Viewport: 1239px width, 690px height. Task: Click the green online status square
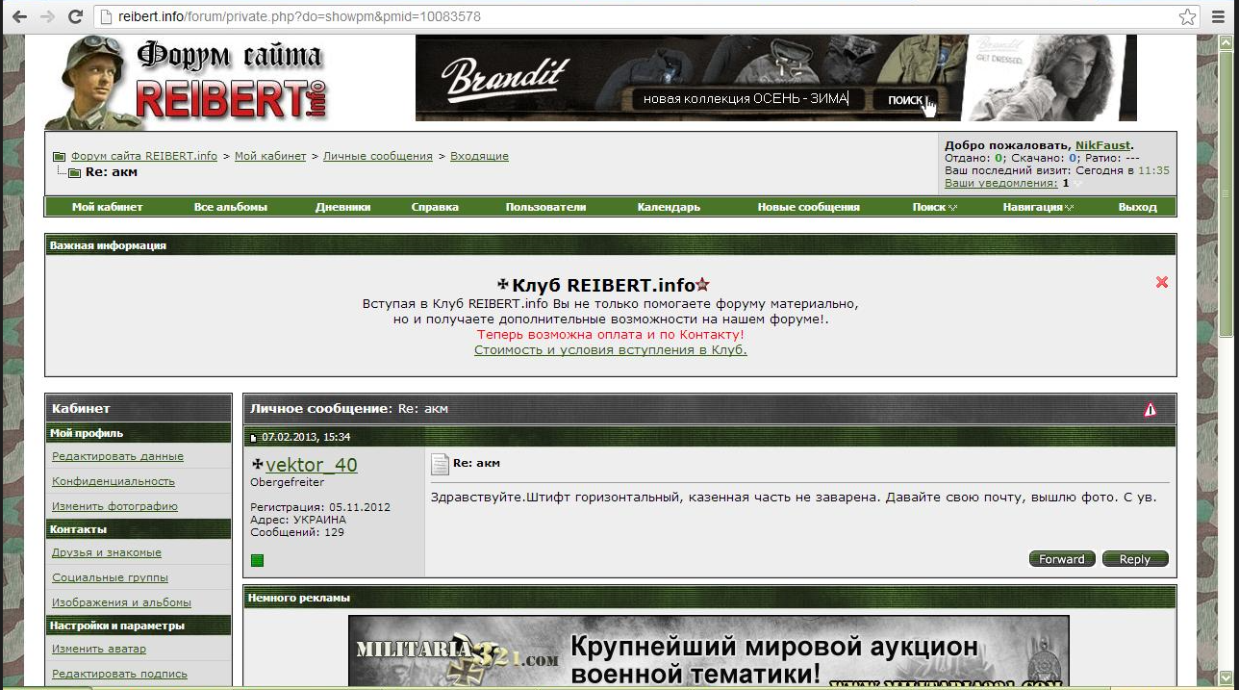click(x=257, y=560)
